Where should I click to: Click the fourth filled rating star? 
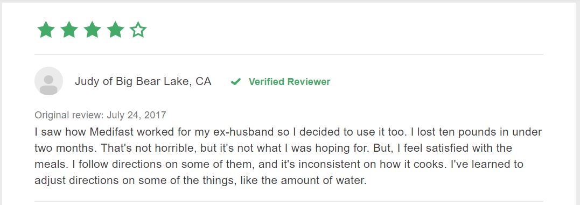115,30
